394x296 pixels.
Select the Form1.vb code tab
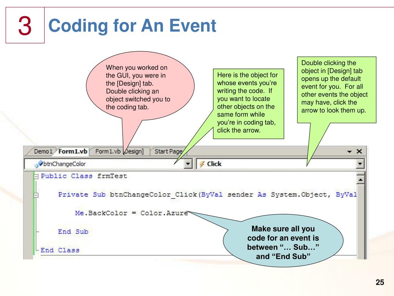pyautogui.click(x=73, y=151)
